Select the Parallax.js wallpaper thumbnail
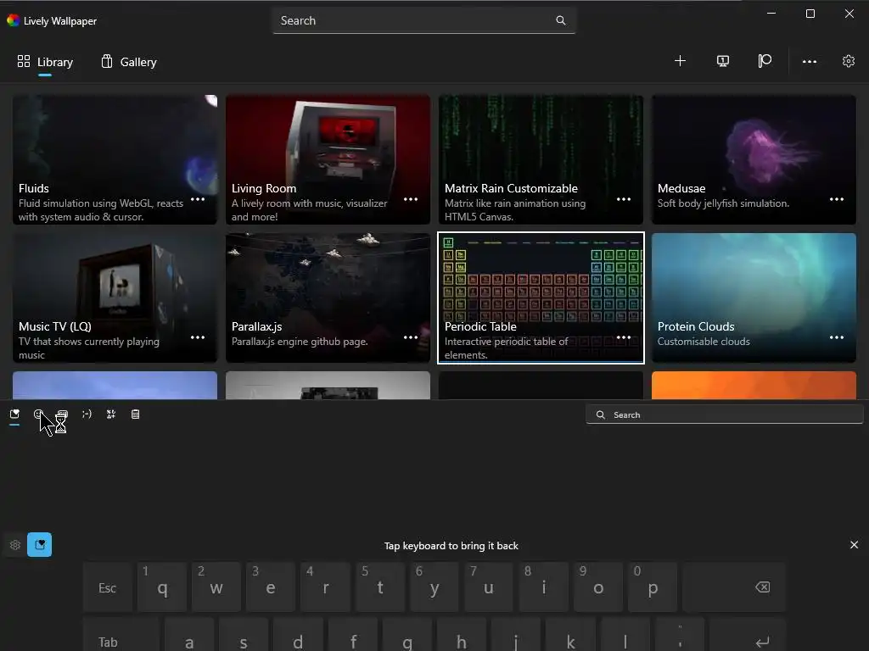 pos(328,298)
